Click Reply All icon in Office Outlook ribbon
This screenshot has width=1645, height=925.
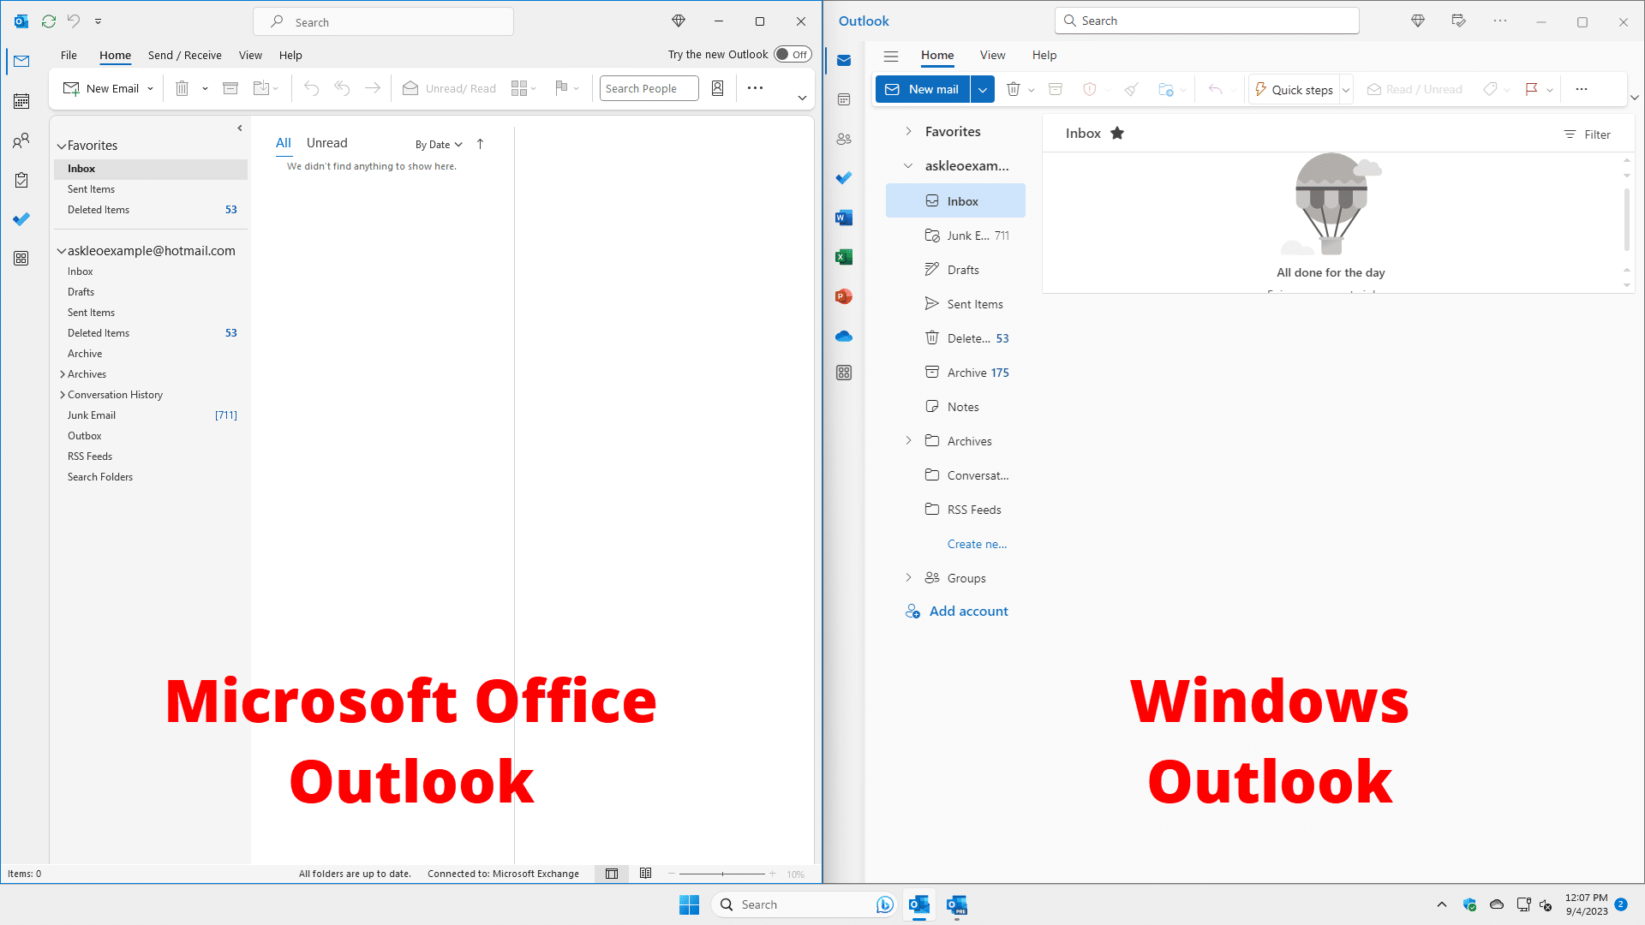pos(342,88)
